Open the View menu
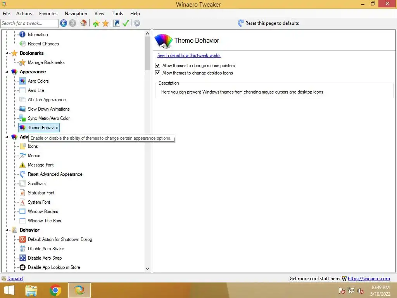 point(99,14)
